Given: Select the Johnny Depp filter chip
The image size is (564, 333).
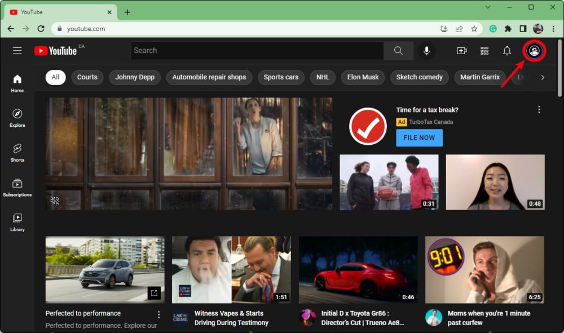Looking at the screenshot, I should pyautogui.click(x=135, y=77).
